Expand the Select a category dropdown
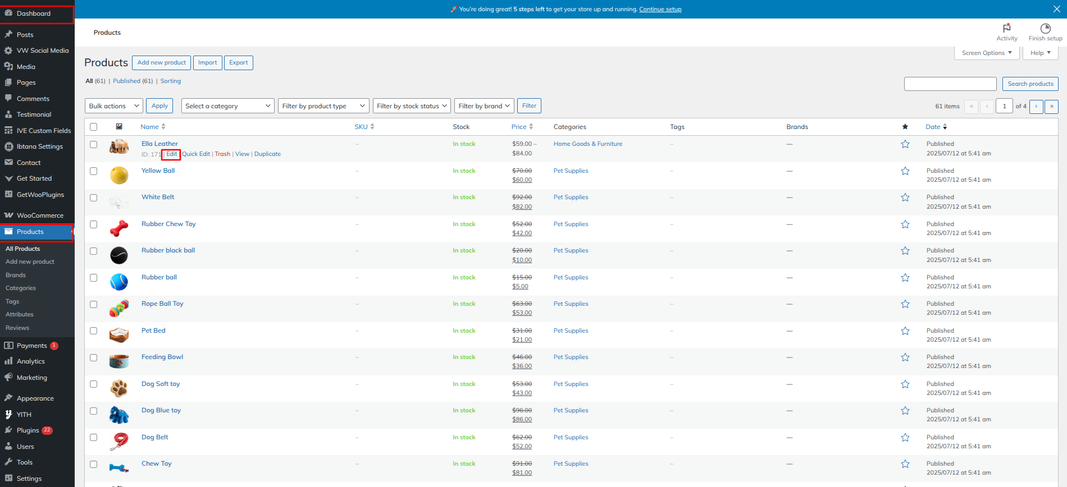Screen dimensions: 1067x487 click(x=228, y=106)
